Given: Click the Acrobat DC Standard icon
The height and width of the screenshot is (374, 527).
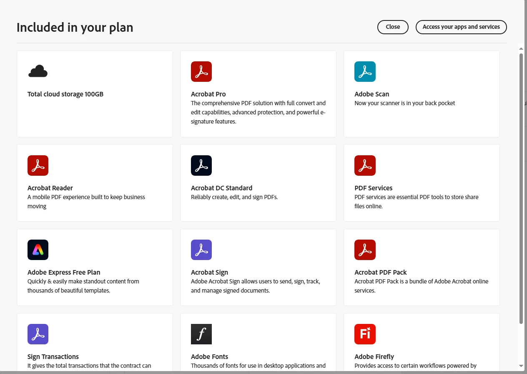Looking at the screenshot, I should (x=201, y=165).
